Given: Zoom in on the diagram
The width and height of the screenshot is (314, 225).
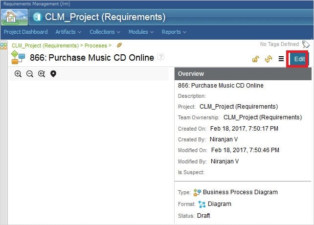Looking at the screenshot, I should tap(18, 74).
